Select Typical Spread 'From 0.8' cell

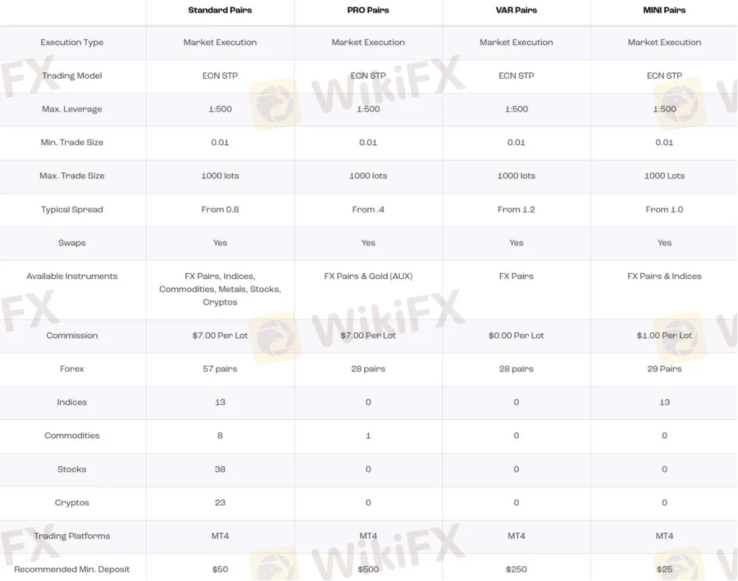[x=220, y=210]
